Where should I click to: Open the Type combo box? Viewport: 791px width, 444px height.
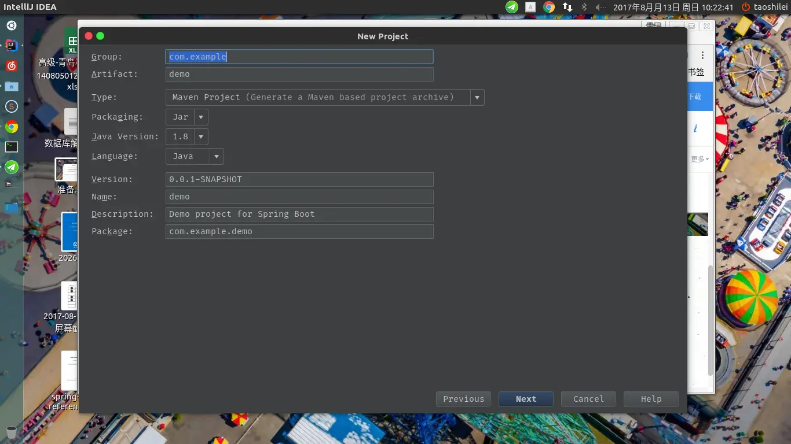point(325,97)
